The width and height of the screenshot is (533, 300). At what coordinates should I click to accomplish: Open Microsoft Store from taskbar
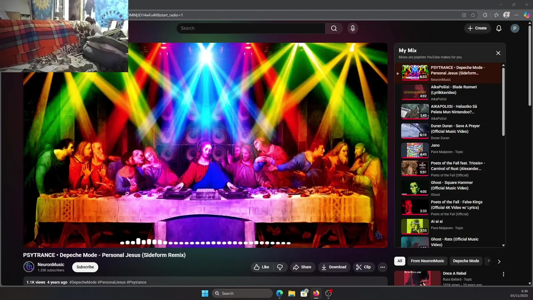point(304,293)
